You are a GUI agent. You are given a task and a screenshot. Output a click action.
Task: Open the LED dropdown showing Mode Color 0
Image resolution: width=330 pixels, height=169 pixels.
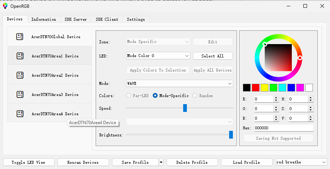(x=158, y=56)
